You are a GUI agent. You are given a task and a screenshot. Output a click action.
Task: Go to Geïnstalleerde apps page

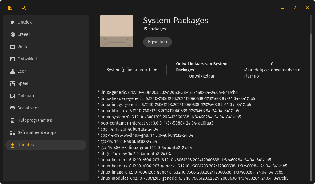(37, 132)
